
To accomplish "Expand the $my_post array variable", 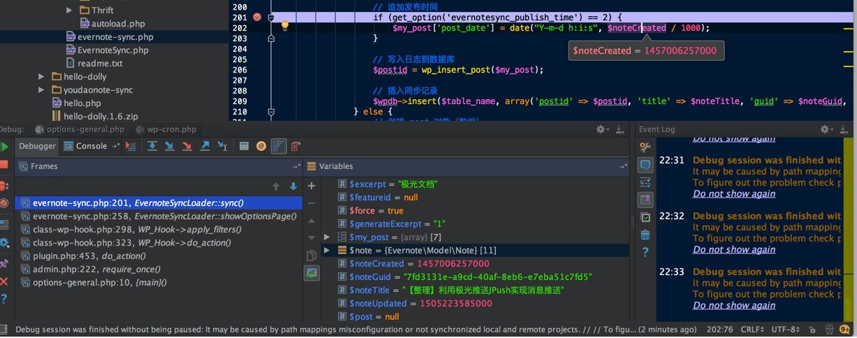I will (x=326, y=237).
